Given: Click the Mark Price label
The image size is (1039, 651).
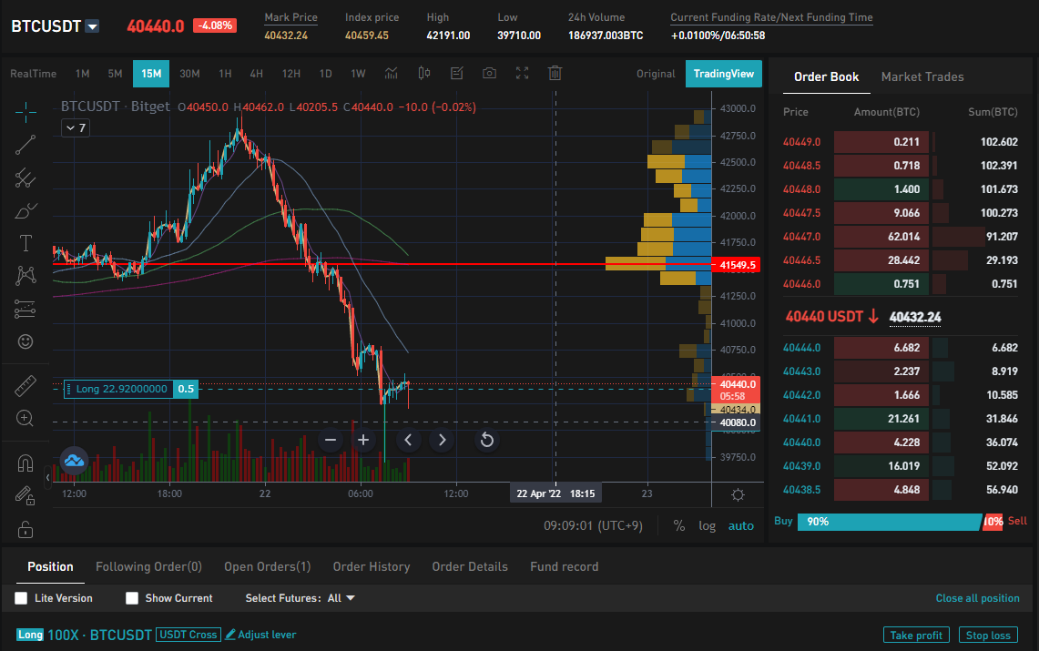Looking at the screenshot, I should (x=290, y=17).
